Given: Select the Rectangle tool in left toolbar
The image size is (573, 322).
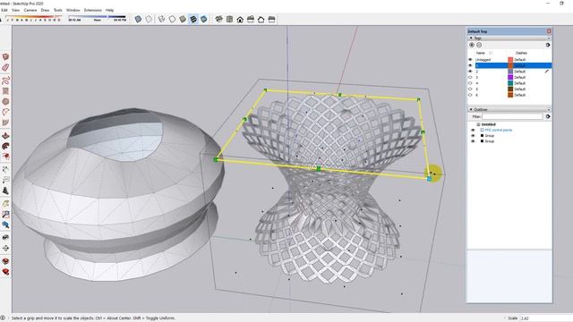Looking at the screenshot, I should point(5,90).
